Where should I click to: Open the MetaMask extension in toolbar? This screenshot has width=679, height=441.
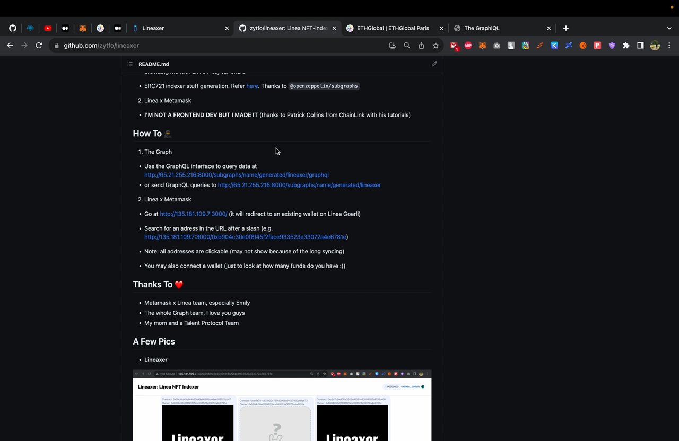[x=482, y=46]
